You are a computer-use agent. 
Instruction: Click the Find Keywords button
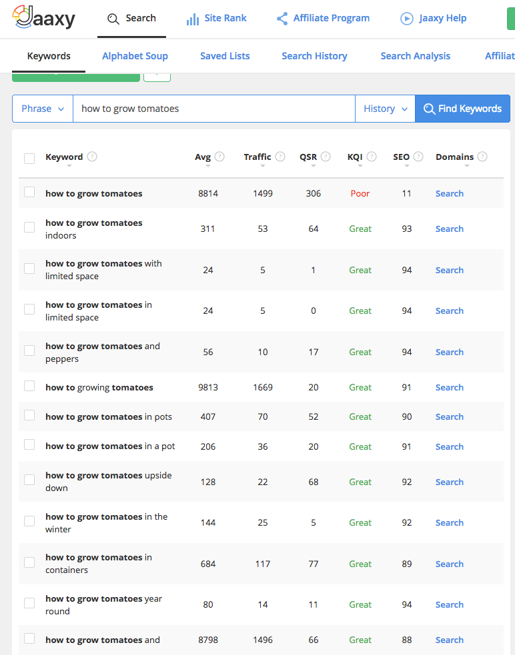[x=463, y=109]
